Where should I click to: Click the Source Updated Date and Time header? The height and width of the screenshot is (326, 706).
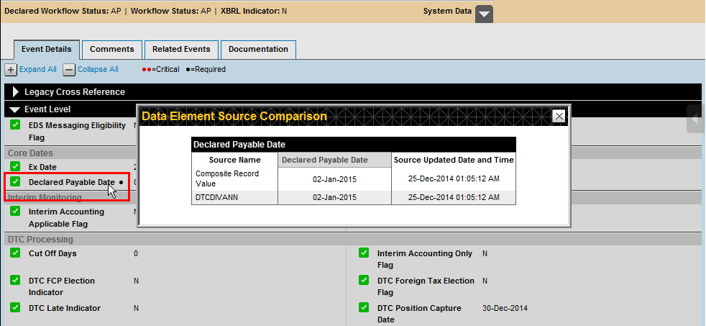pos(454,160)
